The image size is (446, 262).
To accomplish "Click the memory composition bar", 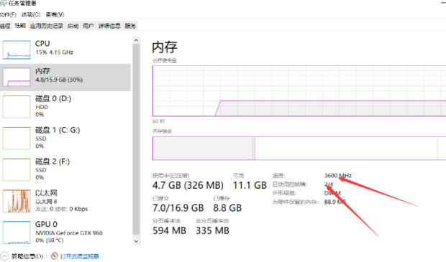I will [x=299, y=148].
